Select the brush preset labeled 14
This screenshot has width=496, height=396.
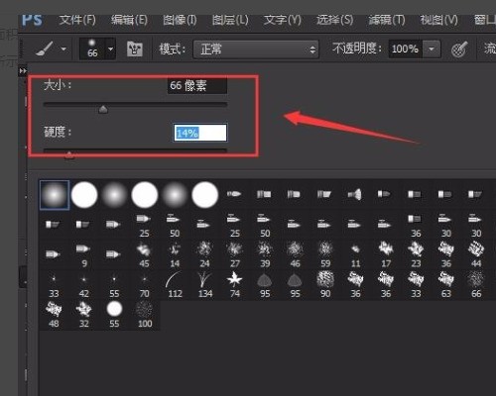pyautogui.click(x=175, y=254)
